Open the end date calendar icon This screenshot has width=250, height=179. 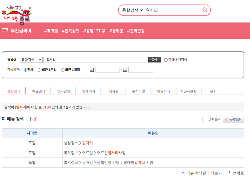click(x=125, y=70)
